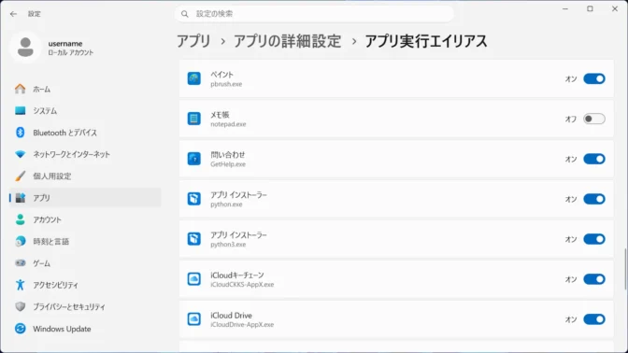628x353 pixels.
Task: Click the アカウント person icon
Action: pos(20,219)
